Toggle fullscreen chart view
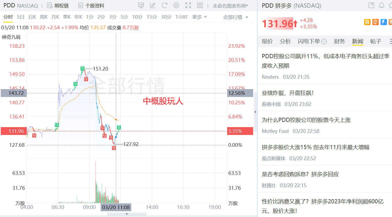Viewport: 392px width, 217px height. 188,5
